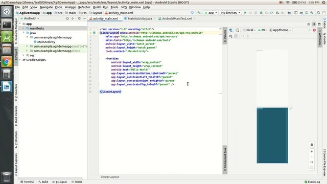Open the Project panel settings gear

[79, 18]
